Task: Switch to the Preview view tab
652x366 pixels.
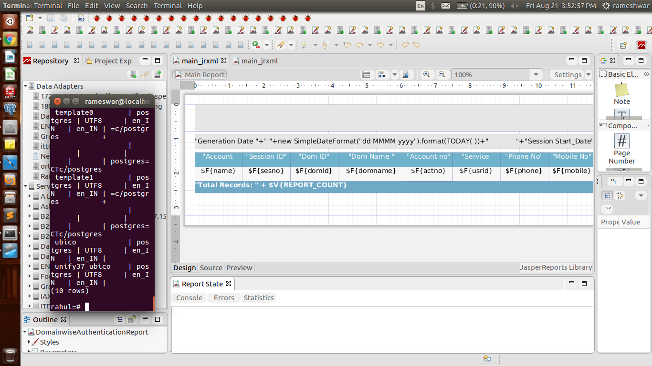Action: tap(239, 268)
